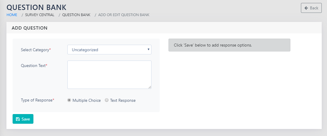This screenshot has width=327, height=136.
Task: Click the textarea resize handle corner
Action: [150, 87]
